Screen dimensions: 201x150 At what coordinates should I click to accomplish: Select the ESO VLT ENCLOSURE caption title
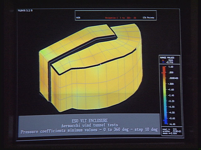(x=90, y=120)
